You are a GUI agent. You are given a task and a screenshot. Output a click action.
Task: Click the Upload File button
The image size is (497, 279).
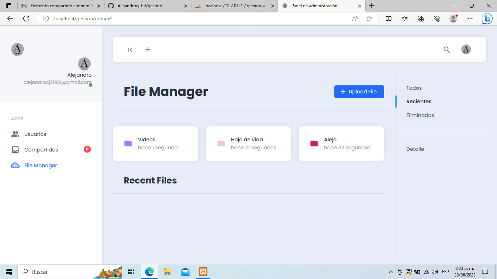coord(359,92)
